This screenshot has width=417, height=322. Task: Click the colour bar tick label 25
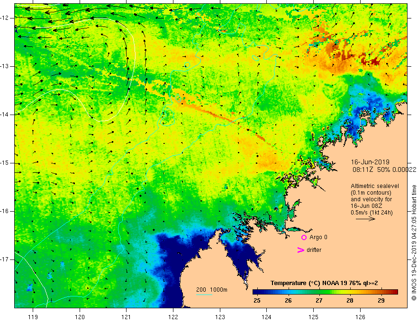tap(257, 301)
